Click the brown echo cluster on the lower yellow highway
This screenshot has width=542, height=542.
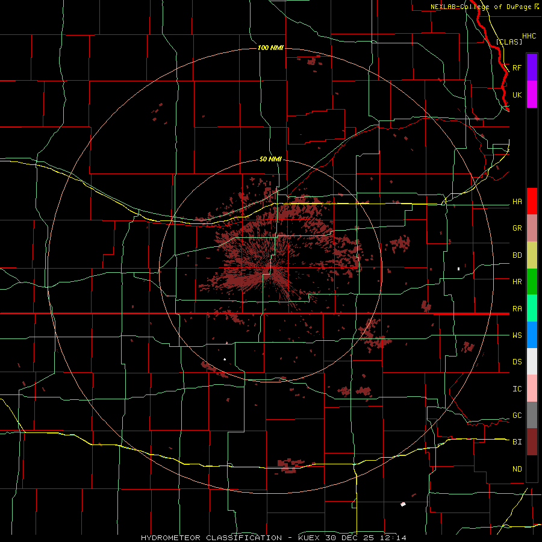pos(290,466)
